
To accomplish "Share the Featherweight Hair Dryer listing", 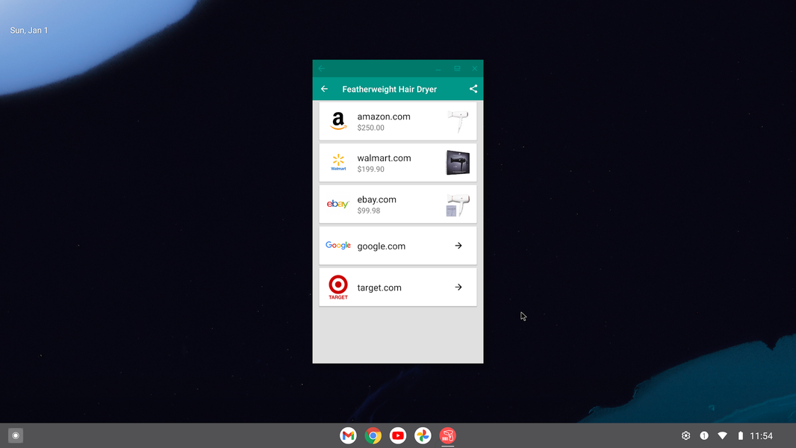I will [473, 89].
